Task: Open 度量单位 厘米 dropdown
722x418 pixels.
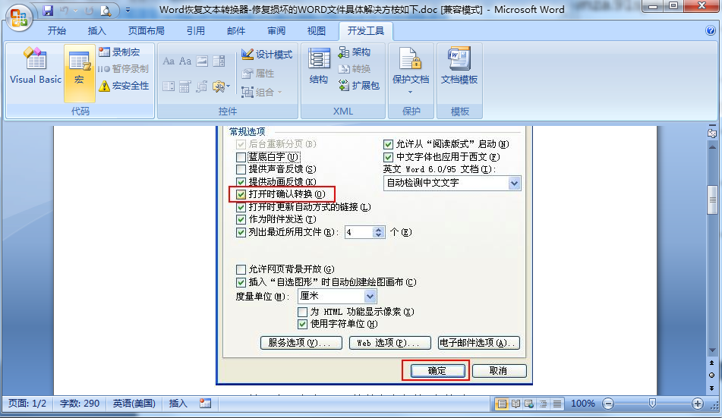Action: click(370, 296)
